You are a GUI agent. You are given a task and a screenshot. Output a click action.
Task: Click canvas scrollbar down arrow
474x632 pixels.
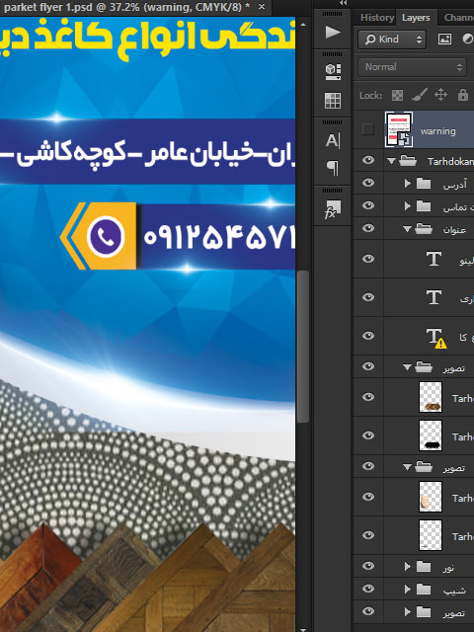[x=303, y=629]
